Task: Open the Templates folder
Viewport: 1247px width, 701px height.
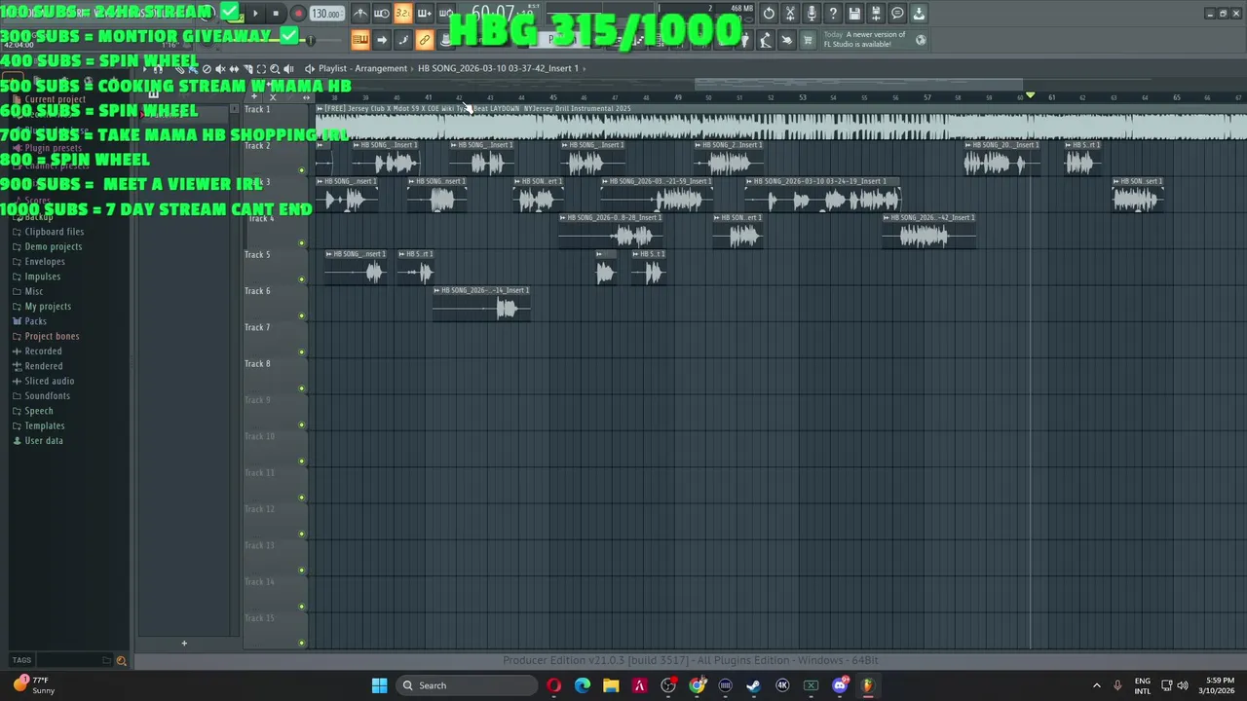Action: tap(45, 425)
